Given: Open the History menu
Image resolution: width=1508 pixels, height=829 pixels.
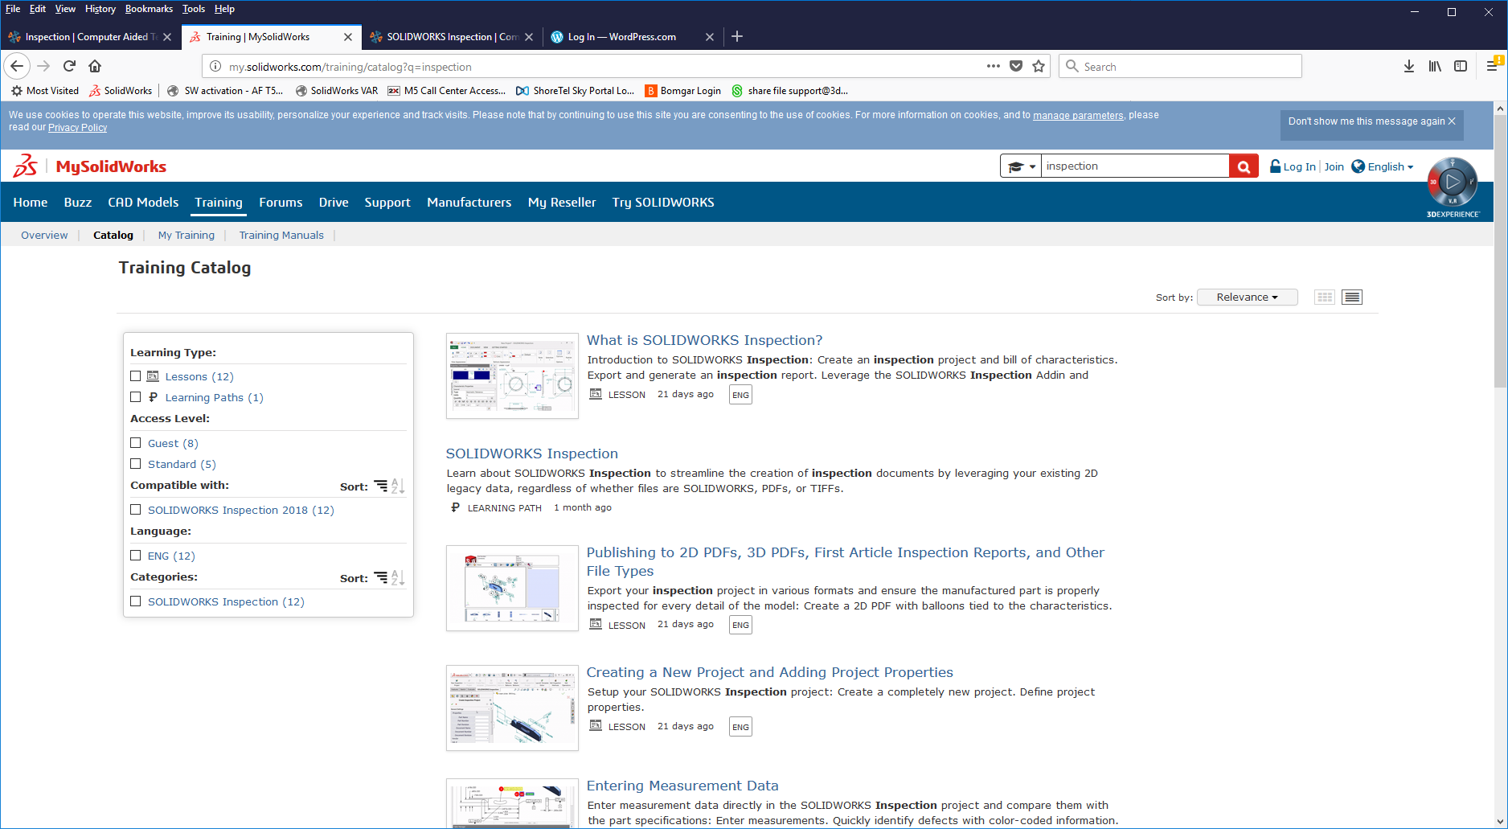Looking at the screenshot, I should [100, 9].
